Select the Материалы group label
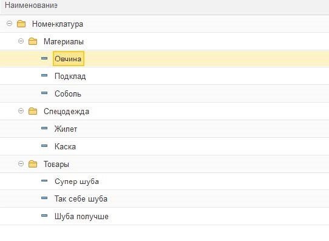 64,41
